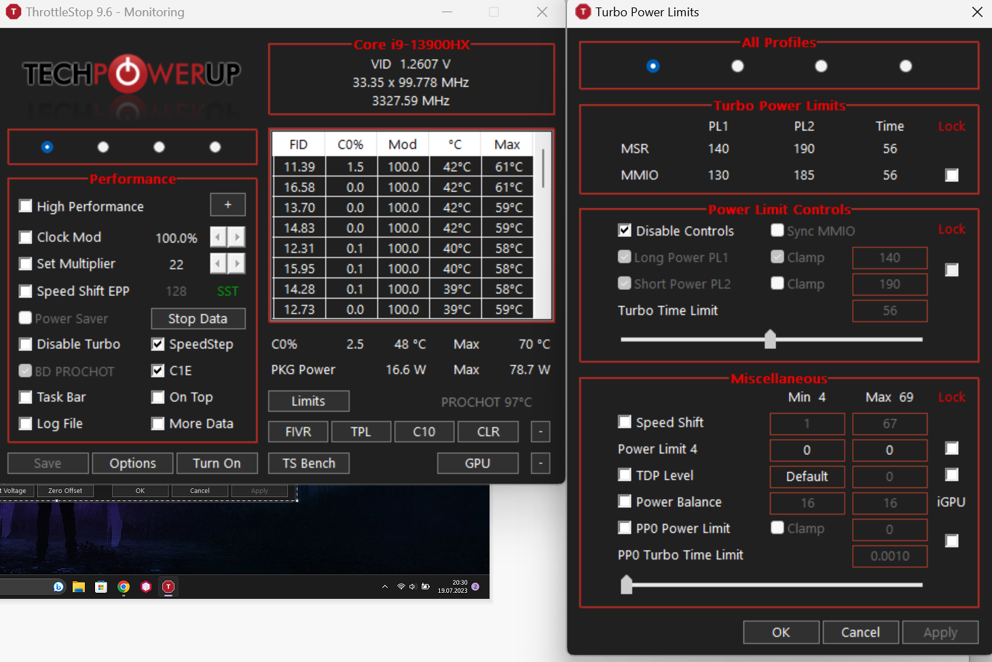Enable the High Performance checkbox
Viewport: 992px width, 662px height.
pyautogui.click(x=26, y=206)
